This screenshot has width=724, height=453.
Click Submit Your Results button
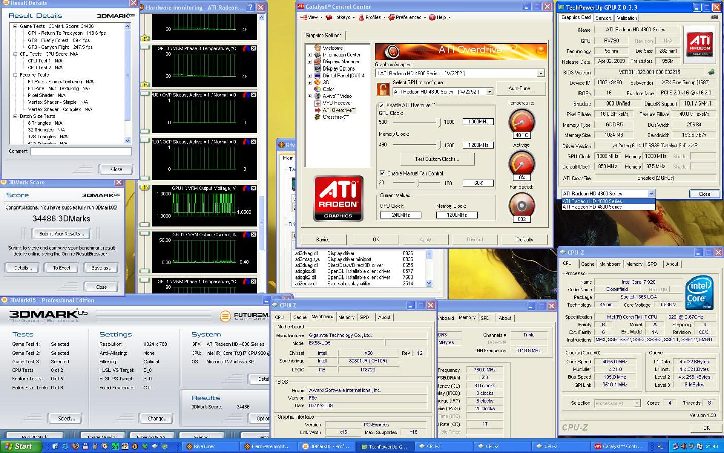[61, 234]
